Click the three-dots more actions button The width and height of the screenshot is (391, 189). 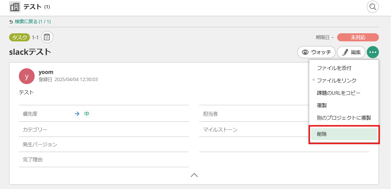(x=372, y=52)
